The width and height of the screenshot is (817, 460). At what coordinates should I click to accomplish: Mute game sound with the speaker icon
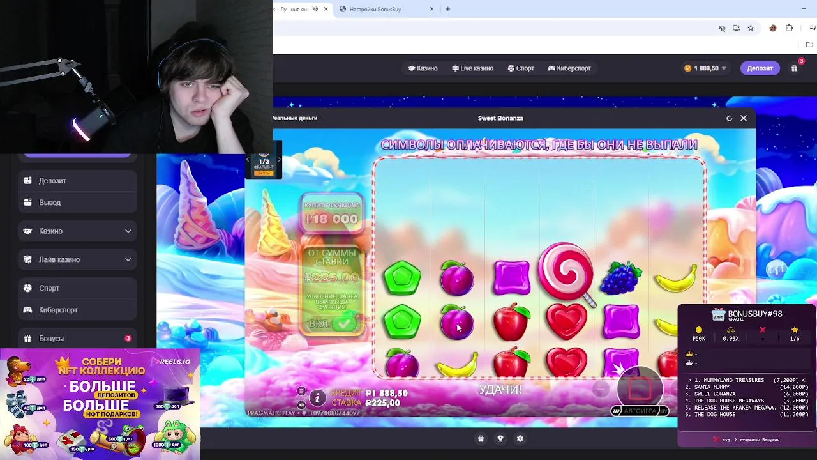click(301, 404)
